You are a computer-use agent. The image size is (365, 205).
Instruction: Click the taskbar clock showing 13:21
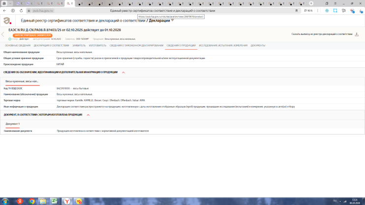pos(355,201)
